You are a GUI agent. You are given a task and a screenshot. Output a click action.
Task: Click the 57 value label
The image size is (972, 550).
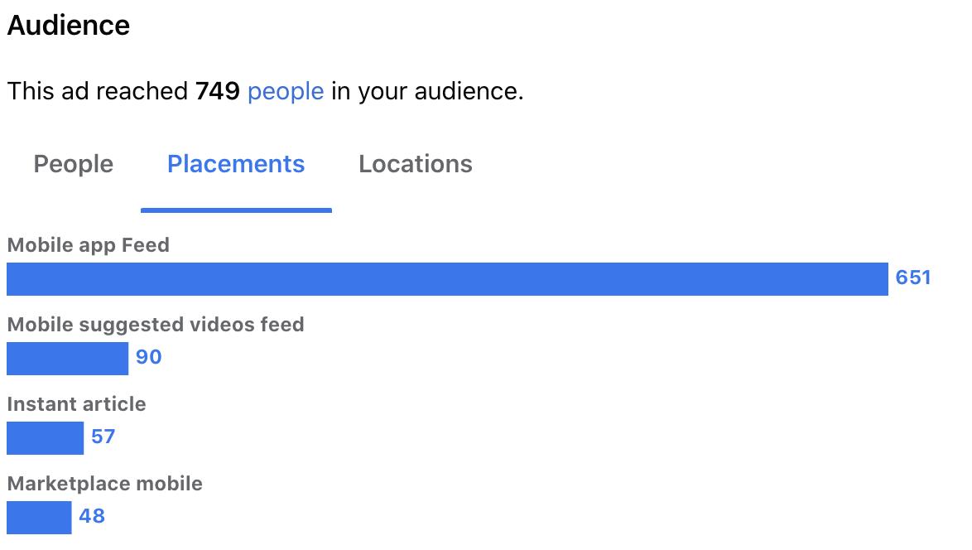click(x=103, y=437)
